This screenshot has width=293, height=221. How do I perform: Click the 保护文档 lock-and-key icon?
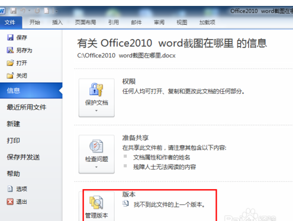(x=96, y=89)
